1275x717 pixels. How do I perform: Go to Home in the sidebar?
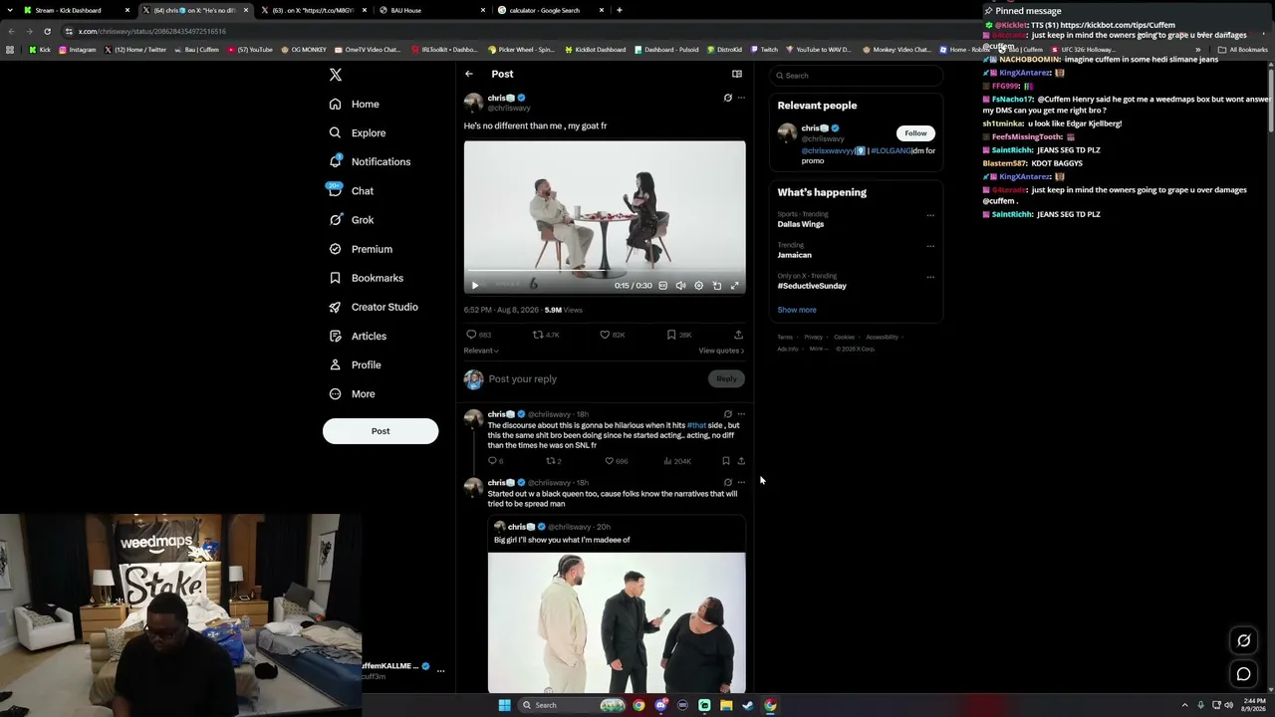point(354,104)
